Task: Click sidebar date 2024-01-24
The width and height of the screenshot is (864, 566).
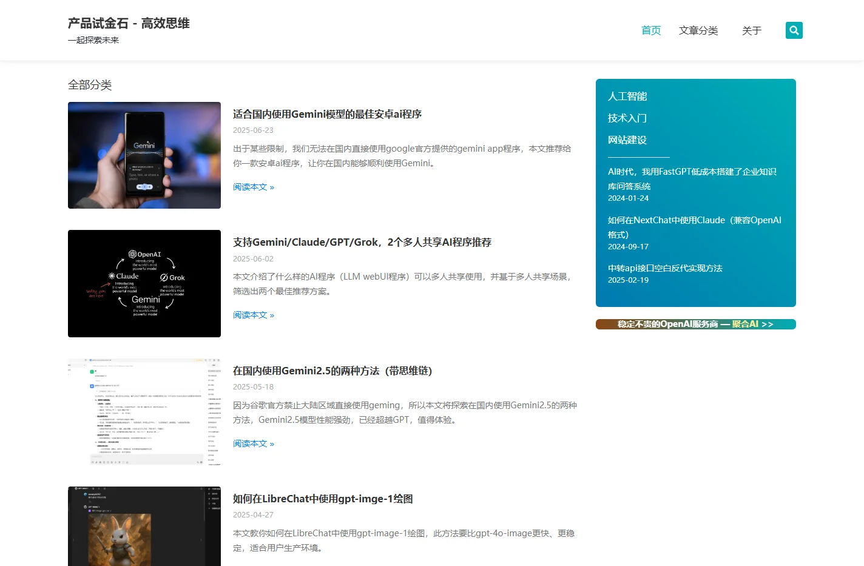Action: pyautogui.click(x=628, y=198)
